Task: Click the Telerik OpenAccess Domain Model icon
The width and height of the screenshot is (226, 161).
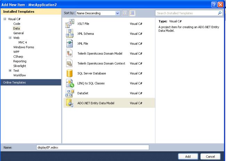Action: tap(69, 53)
